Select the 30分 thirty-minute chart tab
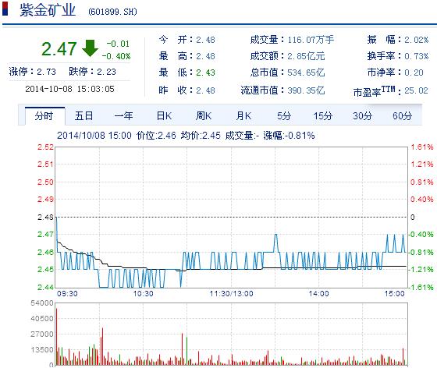This screenshot has height=368, width=437. click(362, 116)
